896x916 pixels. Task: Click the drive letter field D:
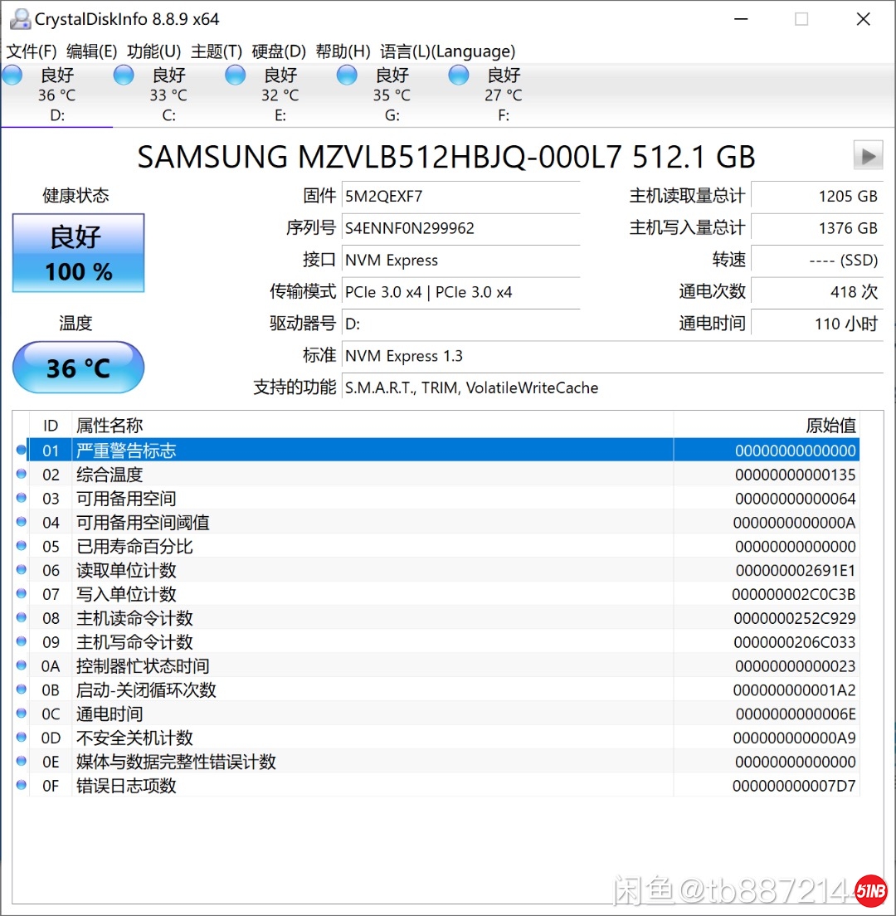pyautogui.click(x=460, y=324)
